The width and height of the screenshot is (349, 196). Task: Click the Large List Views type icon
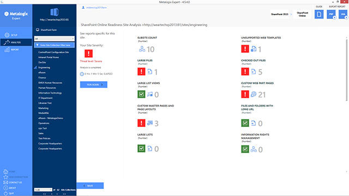[x=150, y=94]
